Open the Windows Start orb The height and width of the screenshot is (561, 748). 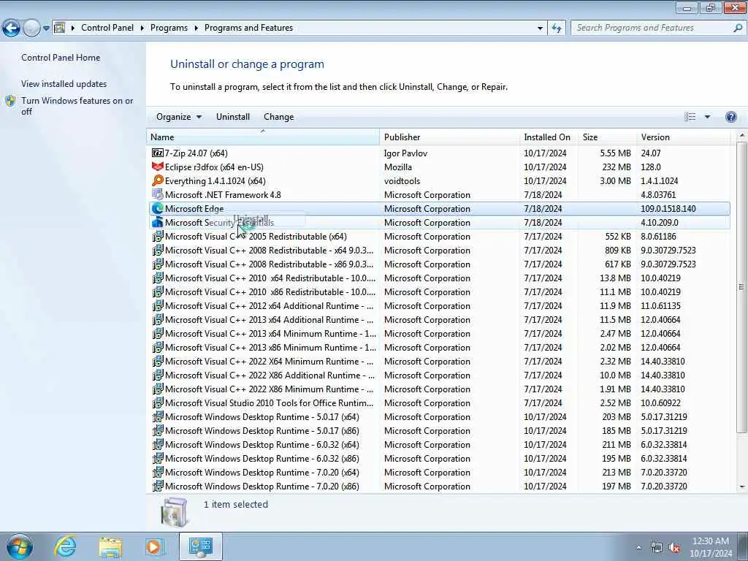click(x=20, y=546)
